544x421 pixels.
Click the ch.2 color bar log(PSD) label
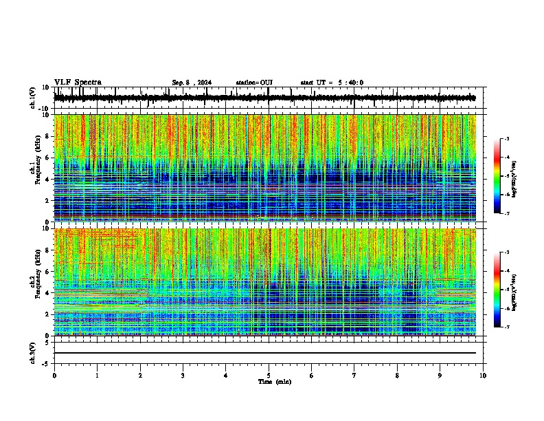tap(514, 292)
